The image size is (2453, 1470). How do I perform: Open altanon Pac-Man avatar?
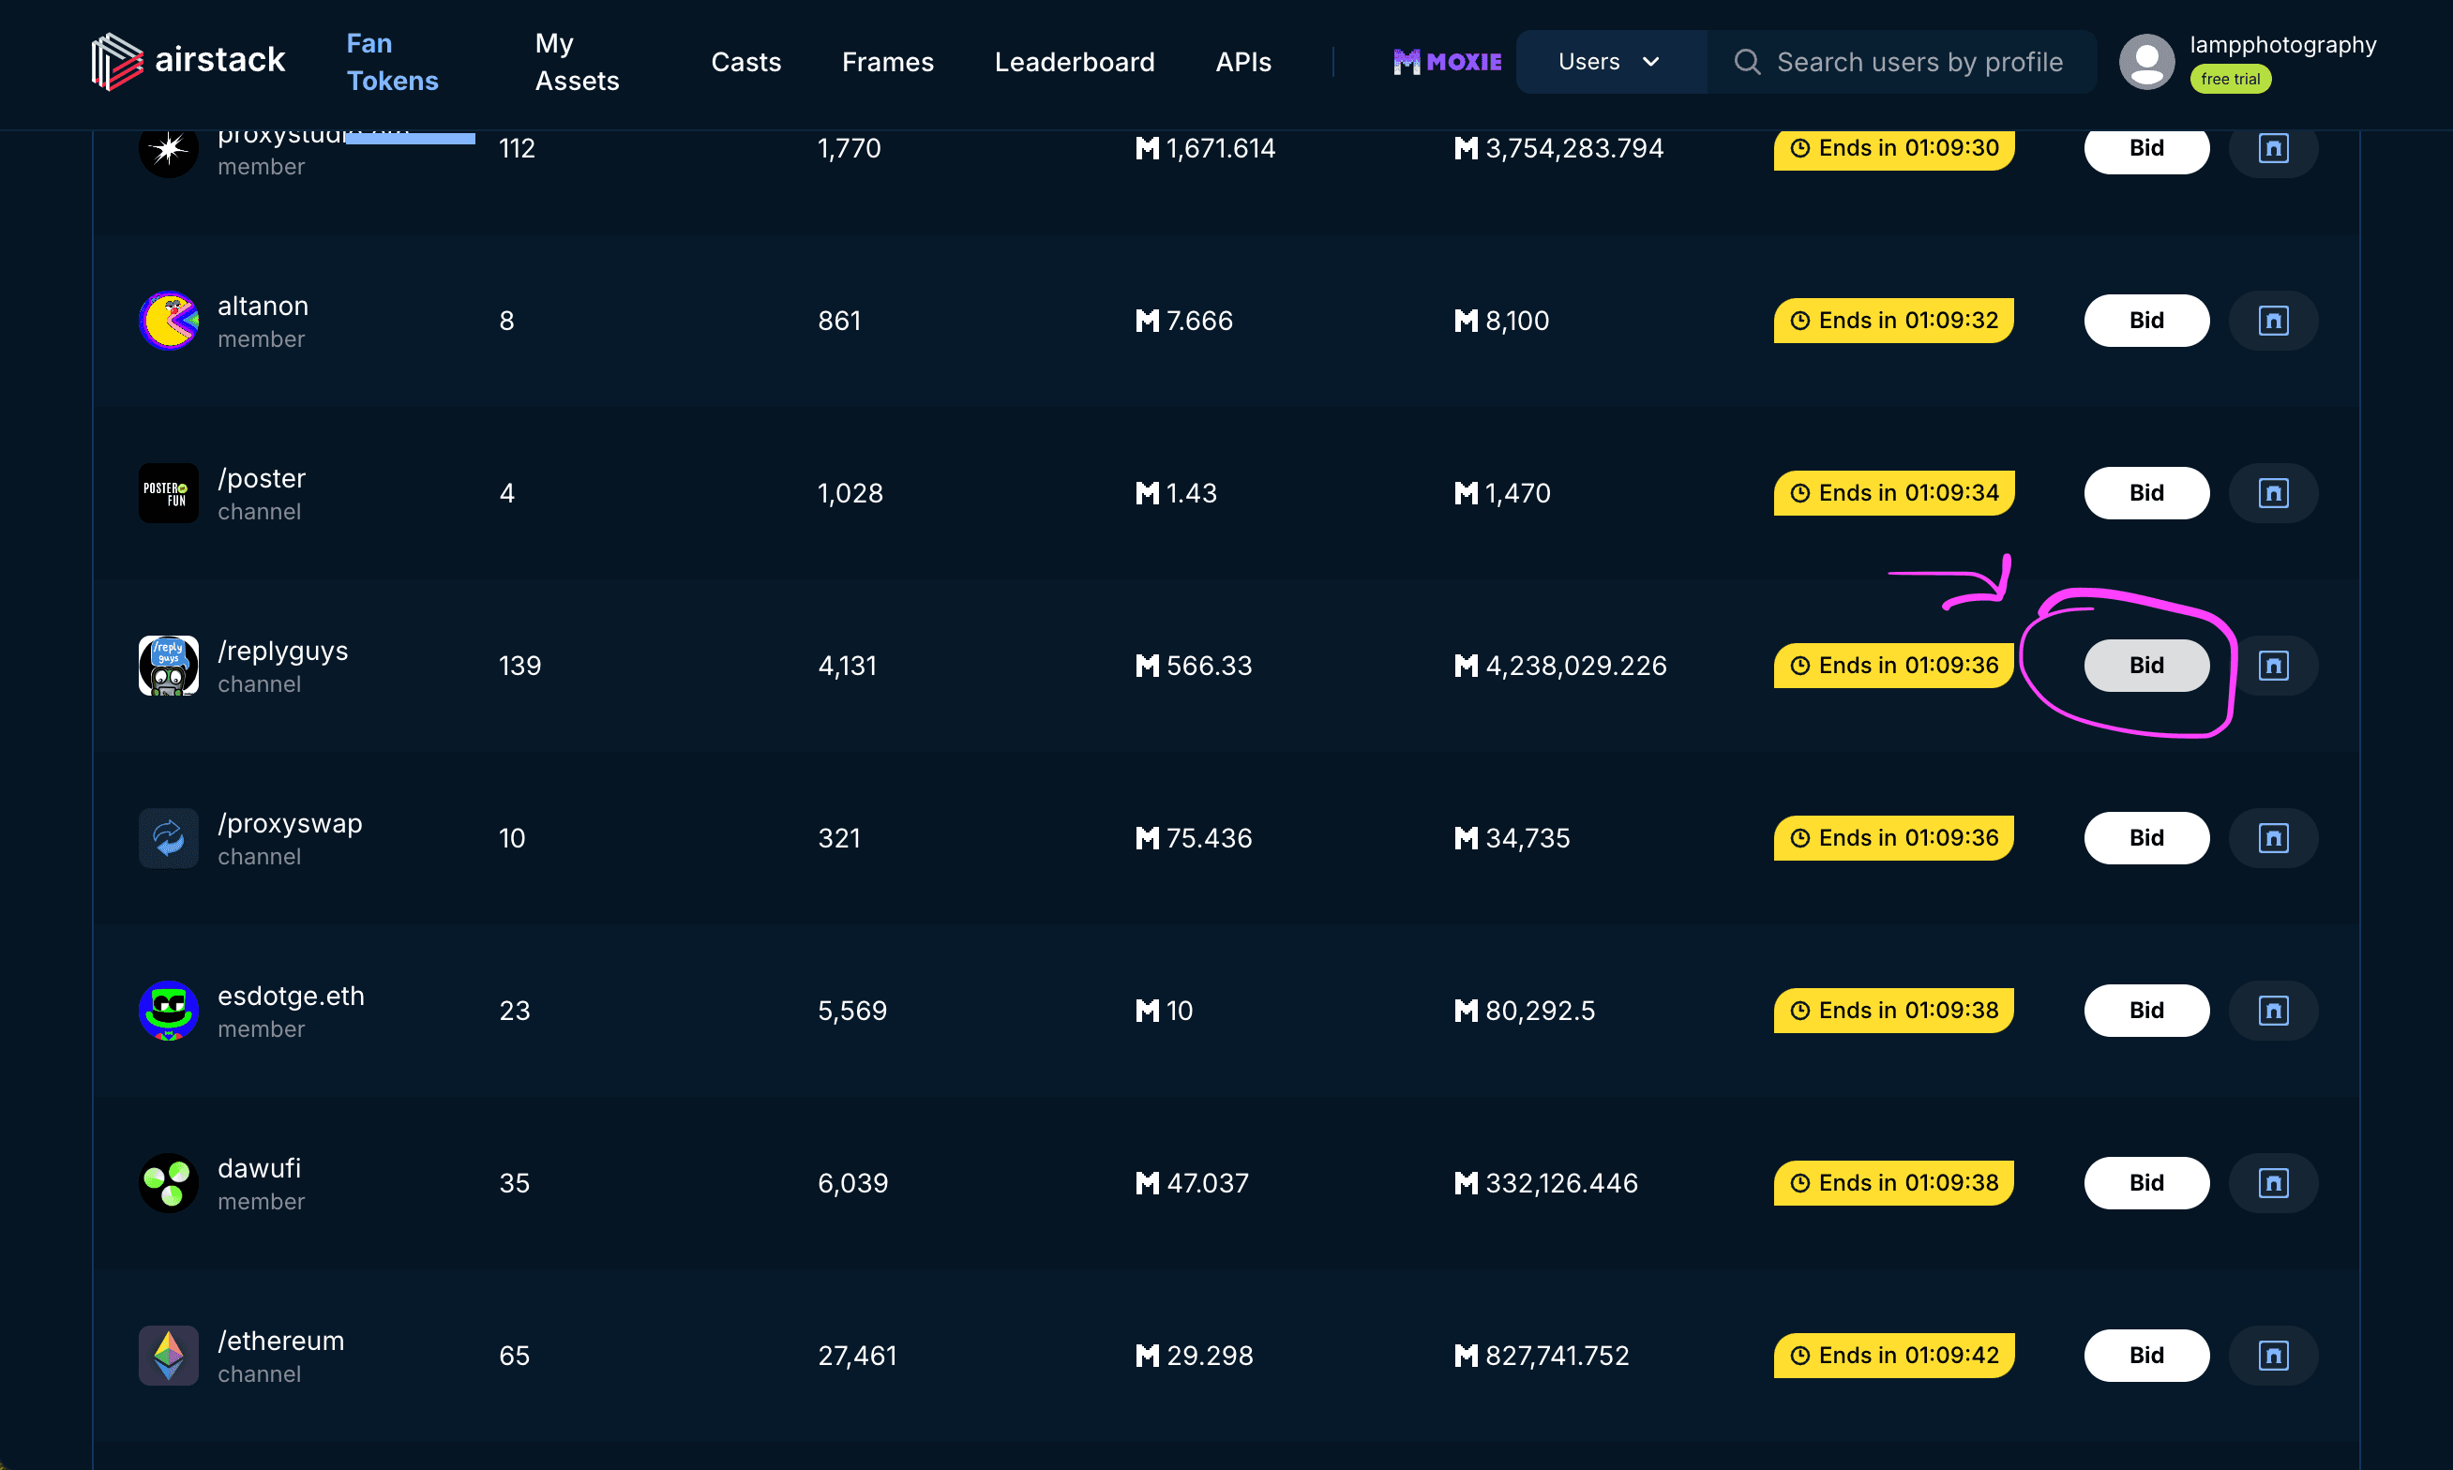(169, 321)
